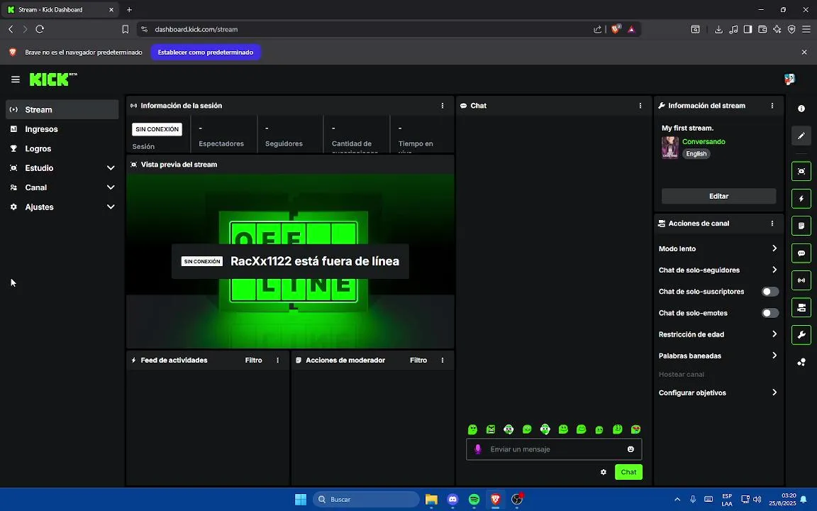Select the pencil edit icon in the right sidebar

[801, 136]
